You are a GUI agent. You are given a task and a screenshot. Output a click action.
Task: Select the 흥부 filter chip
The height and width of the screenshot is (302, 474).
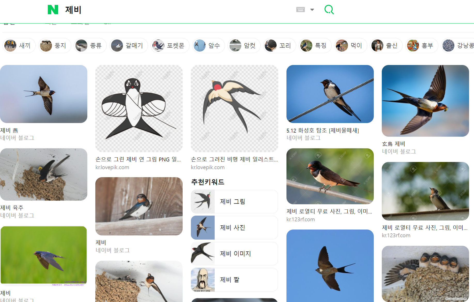[422, 46]
